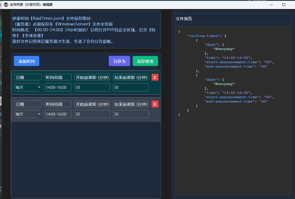
Task: Click first entry's 开始前通知 minutes field
Action: 92,87
